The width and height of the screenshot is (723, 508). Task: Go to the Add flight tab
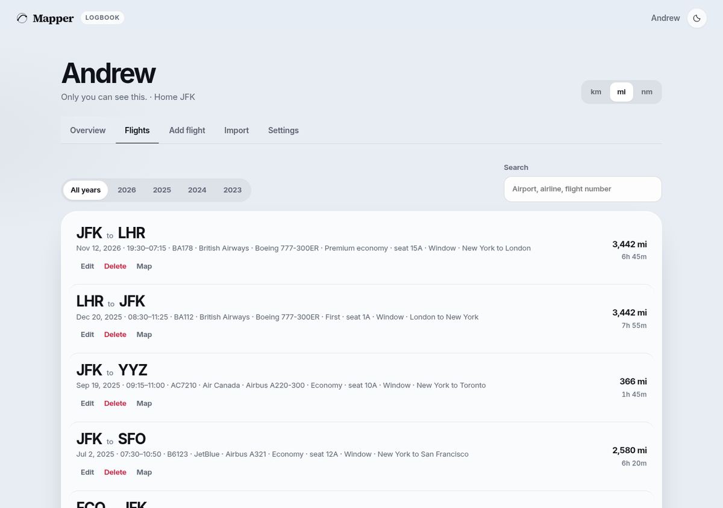(187, 130)
